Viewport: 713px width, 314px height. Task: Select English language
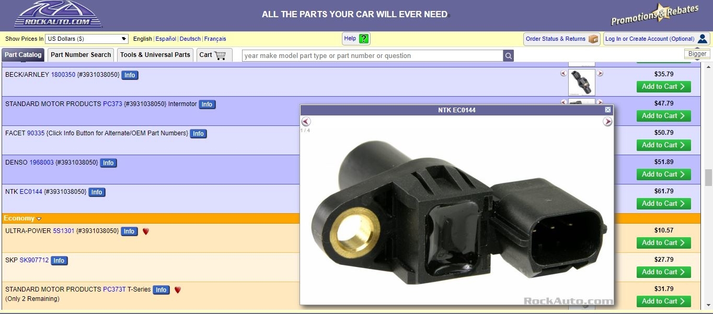143,39
